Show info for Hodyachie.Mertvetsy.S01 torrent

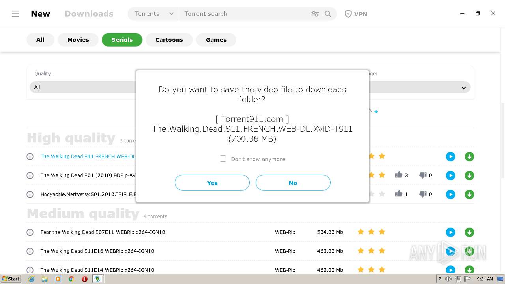[x=30, y=194]
